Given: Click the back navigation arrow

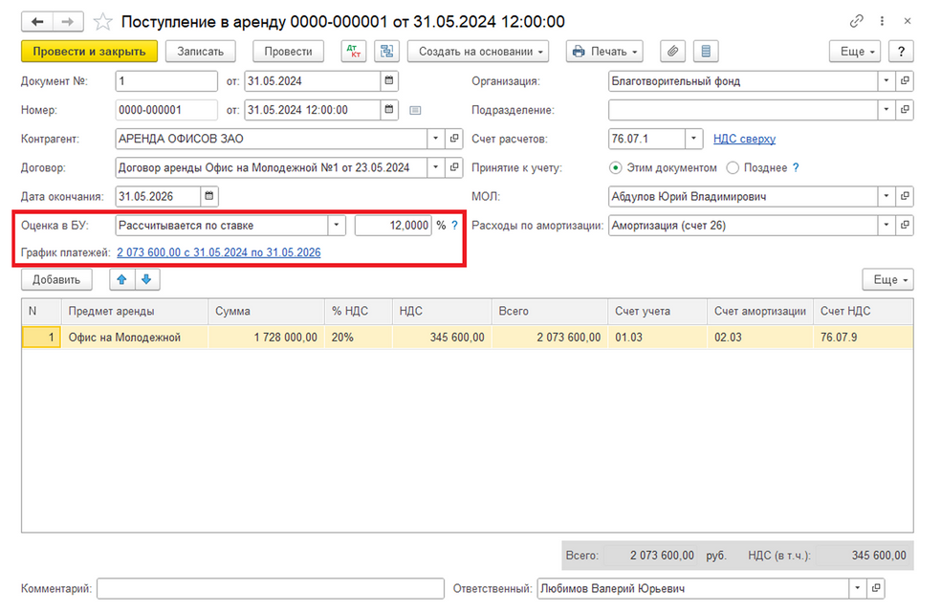Looking at the screenshot, I should tap(38, 21).
